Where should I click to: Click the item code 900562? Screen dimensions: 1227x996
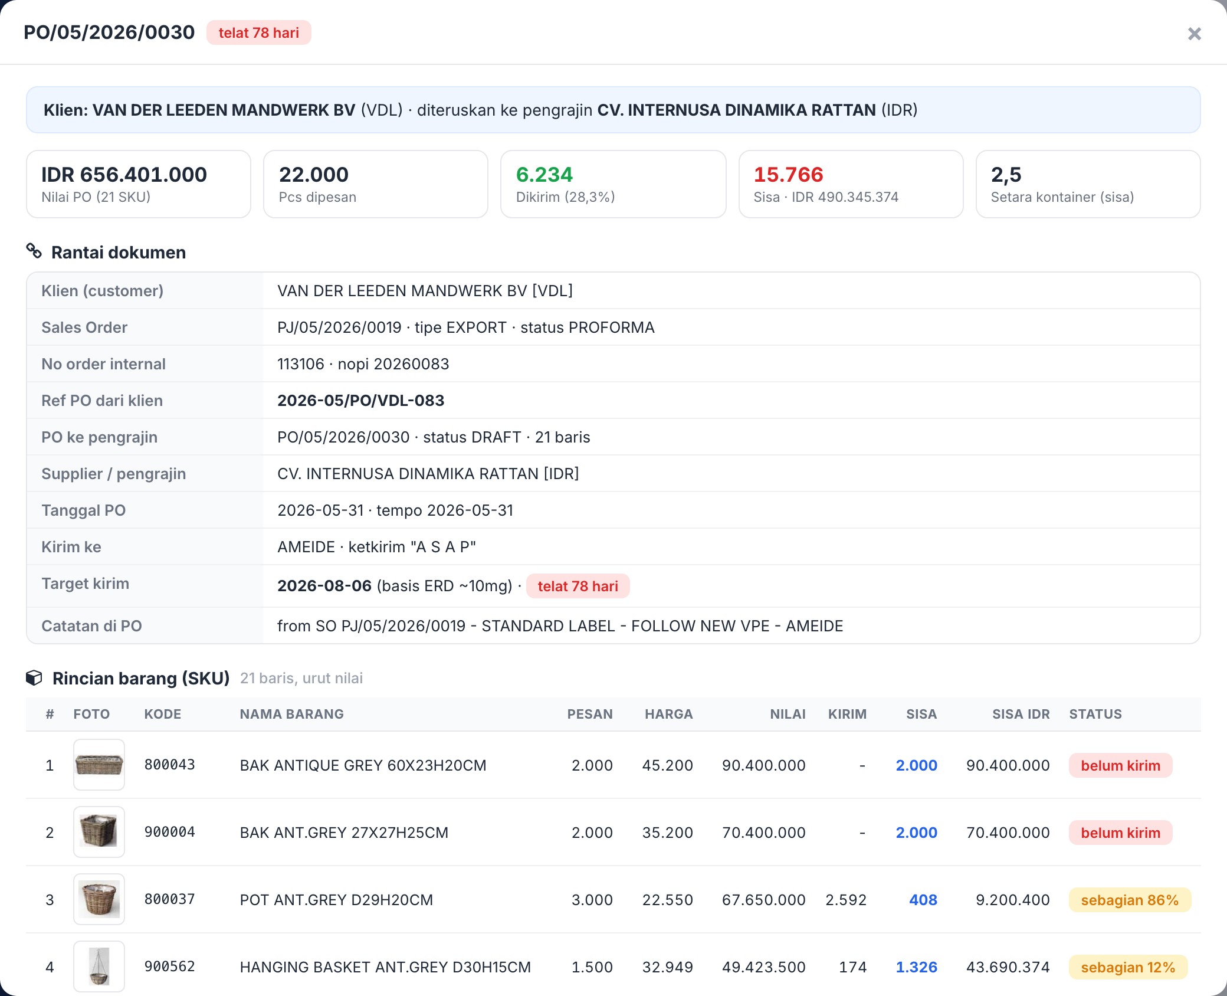(x=170, y=966)
